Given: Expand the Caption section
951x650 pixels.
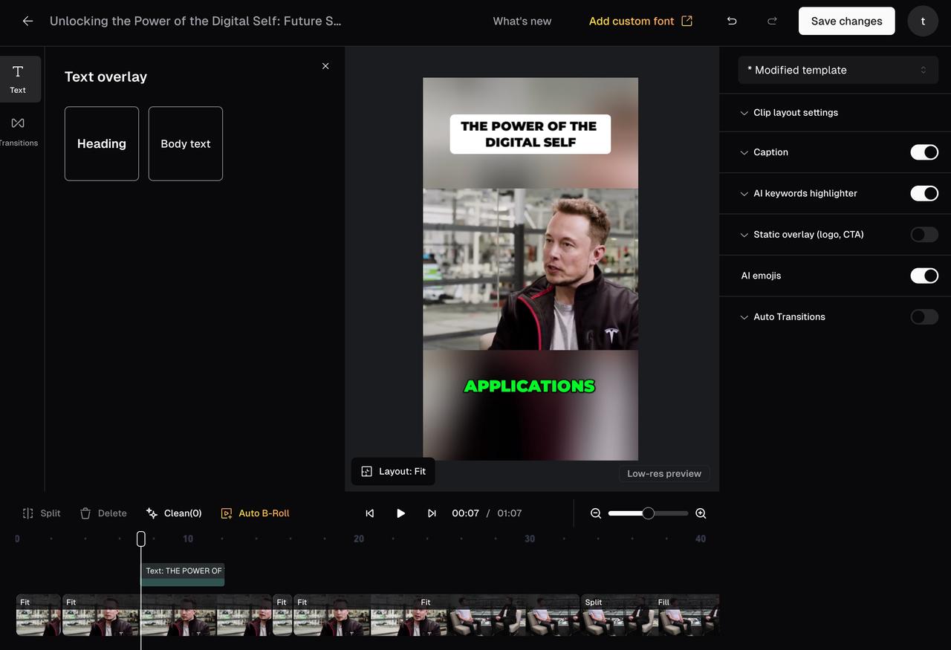Looking at the screenshot, I should [x=765, y=152].
